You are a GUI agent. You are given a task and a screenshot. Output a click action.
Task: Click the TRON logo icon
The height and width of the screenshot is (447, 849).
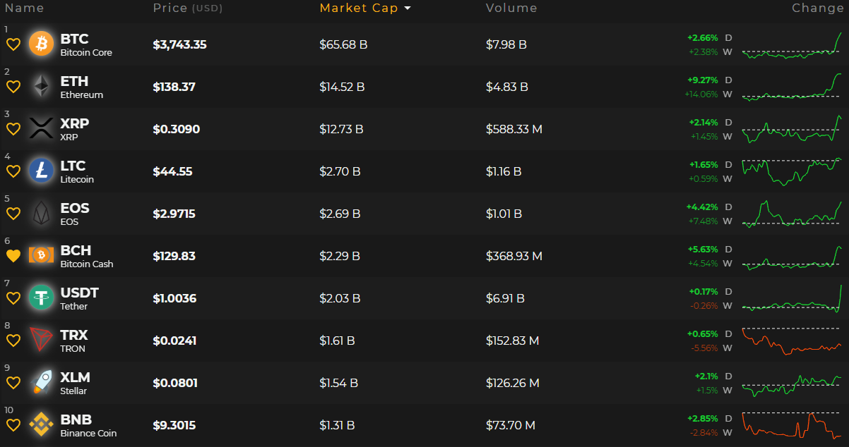click(x=41, y=341)
